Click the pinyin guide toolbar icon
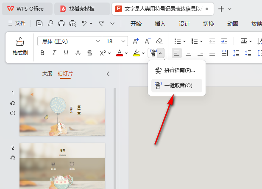The image size is (262, 189). click(x=153, y=53)
